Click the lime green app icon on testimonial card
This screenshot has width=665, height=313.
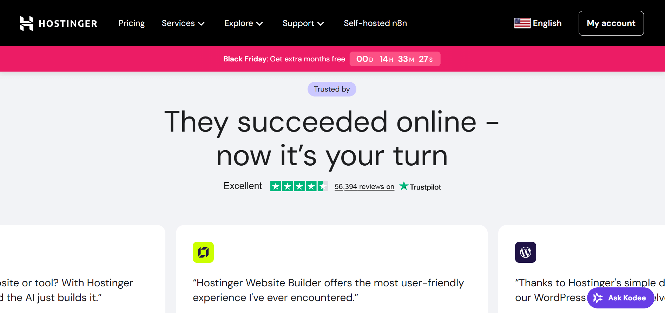click(203, 252)
